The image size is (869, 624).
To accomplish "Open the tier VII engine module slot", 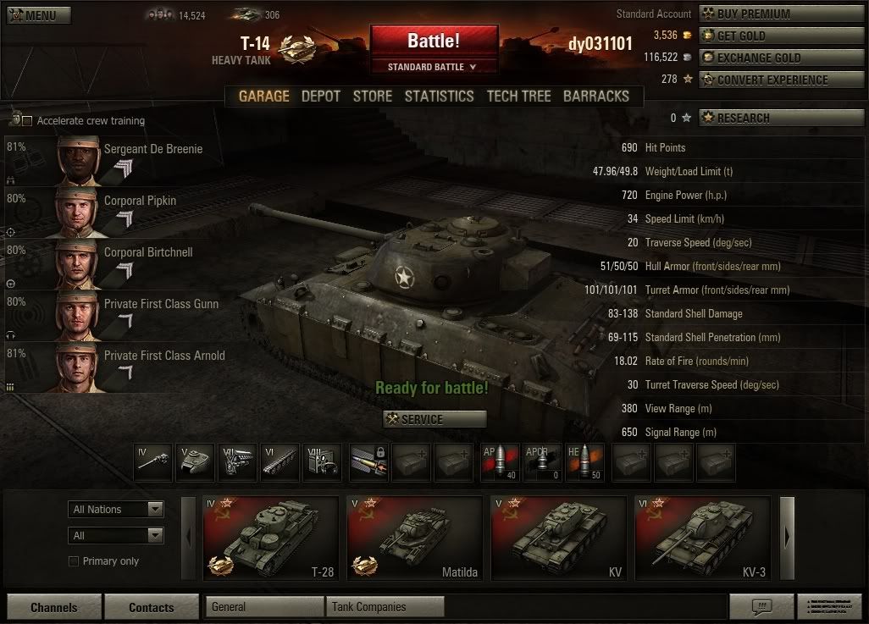I will (x=237, y=461).
